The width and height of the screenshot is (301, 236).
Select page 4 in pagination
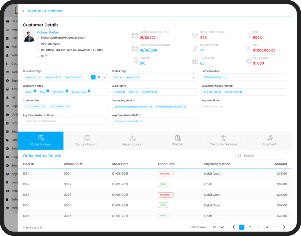point(267,227)
